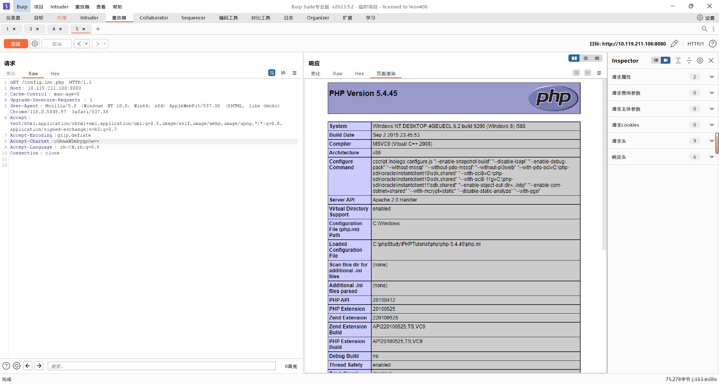Open the 帮助 menu
This screenshot has height=384, width=719.
[117, 6]
